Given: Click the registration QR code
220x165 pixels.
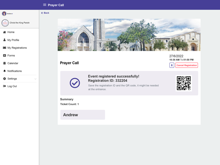Looking at the screenshot, I should pos(184,83).
